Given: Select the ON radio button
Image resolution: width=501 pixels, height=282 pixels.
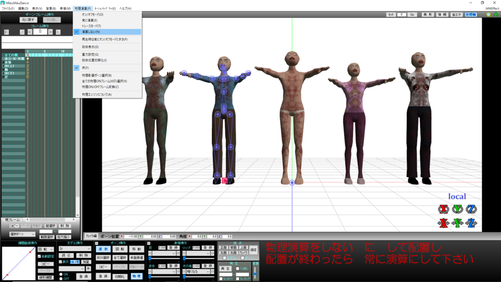Looking at the screenshot, I should 61,274.
